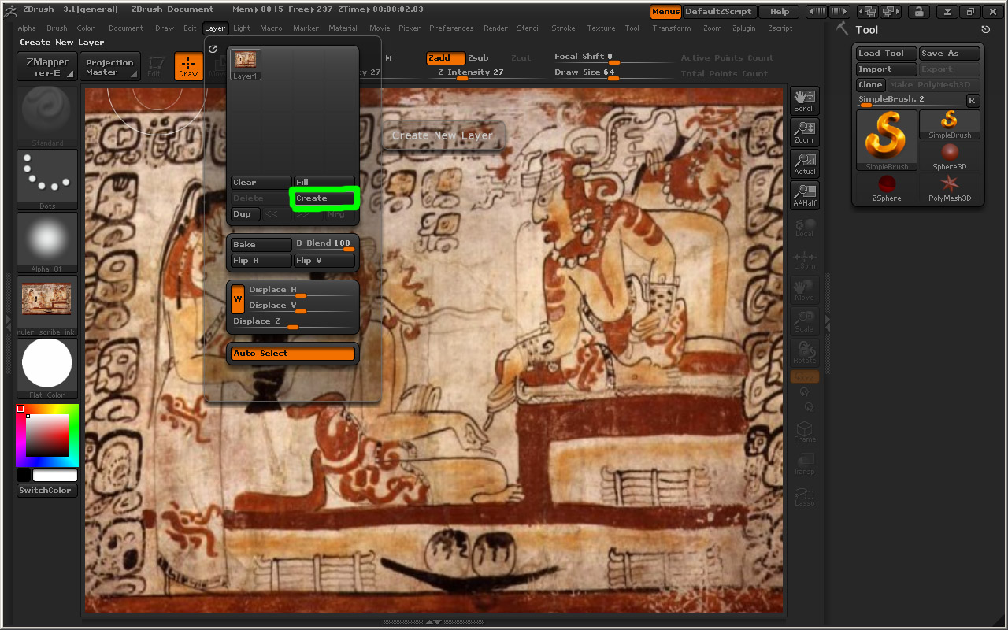Viewport: 1008px width, 630px height.
Task: Collapse the right tray divider arrow
Action: click(x=828, y=322)
